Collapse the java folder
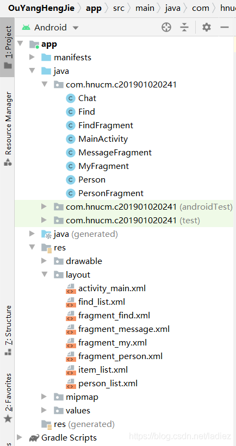 coord(32,71)
